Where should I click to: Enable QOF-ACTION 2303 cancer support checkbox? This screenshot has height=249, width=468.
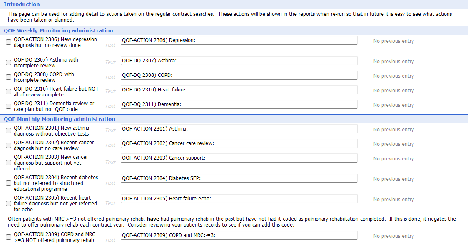click(x=9, y=163)
